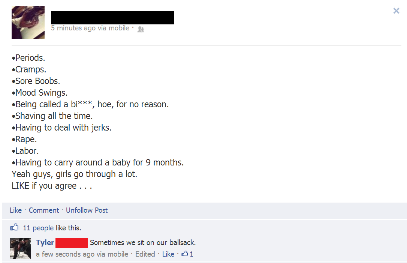
Task: Open the "11 people" likes list
Action: pyautogui.click(x=38, y=228)
